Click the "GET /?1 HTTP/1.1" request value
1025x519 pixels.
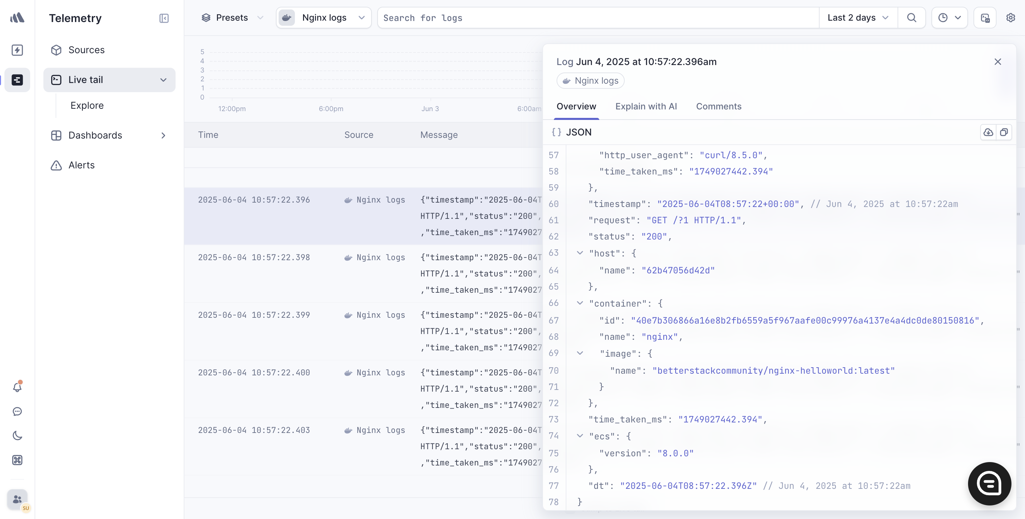pos(694,220)
